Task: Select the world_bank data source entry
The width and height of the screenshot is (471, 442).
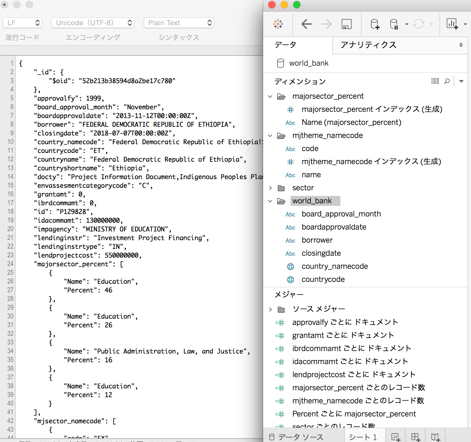Action: [x=309, y=63]
